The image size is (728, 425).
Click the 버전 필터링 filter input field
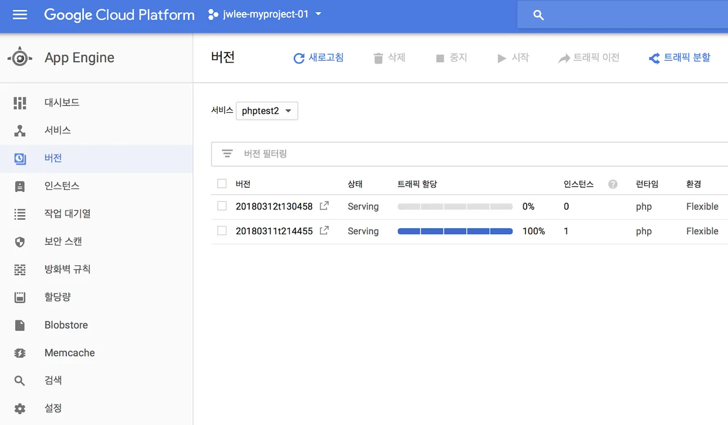point(469,154)
